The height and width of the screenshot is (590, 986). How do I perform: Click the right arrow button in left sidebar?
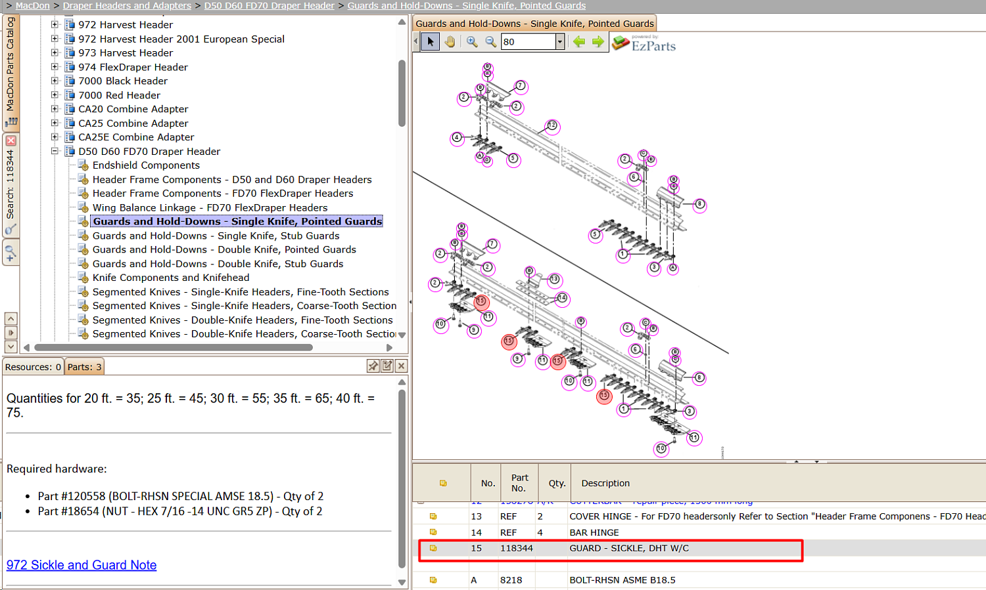click(x=11, y=333)
